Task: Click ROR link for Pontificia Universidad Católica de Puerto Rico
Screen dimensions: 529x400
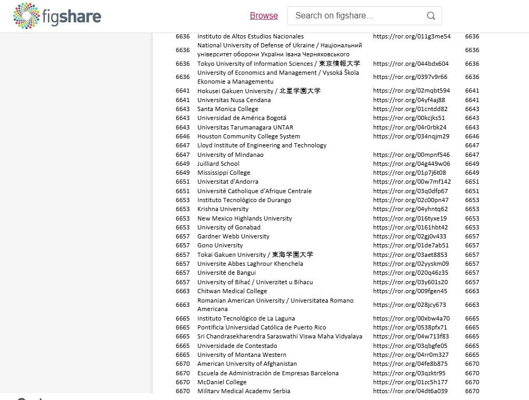Action: pos(410,328)
